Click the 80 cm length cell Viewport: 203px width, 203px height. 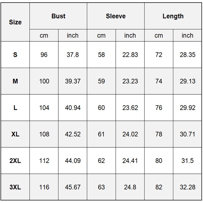159,161
